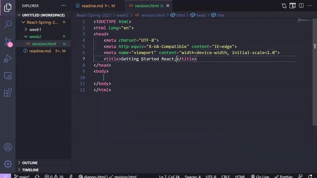
Task: Open the Extensions view icon
Action: (8, 92)
